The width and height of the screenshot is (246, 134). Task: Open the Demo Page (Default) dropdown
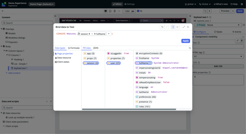click(42, 4)
